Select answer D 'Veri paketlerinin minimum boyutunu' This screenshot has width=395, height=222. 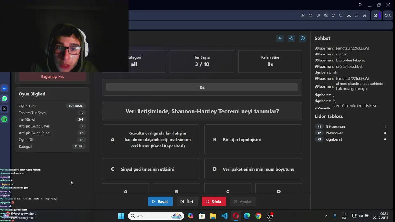253,169
